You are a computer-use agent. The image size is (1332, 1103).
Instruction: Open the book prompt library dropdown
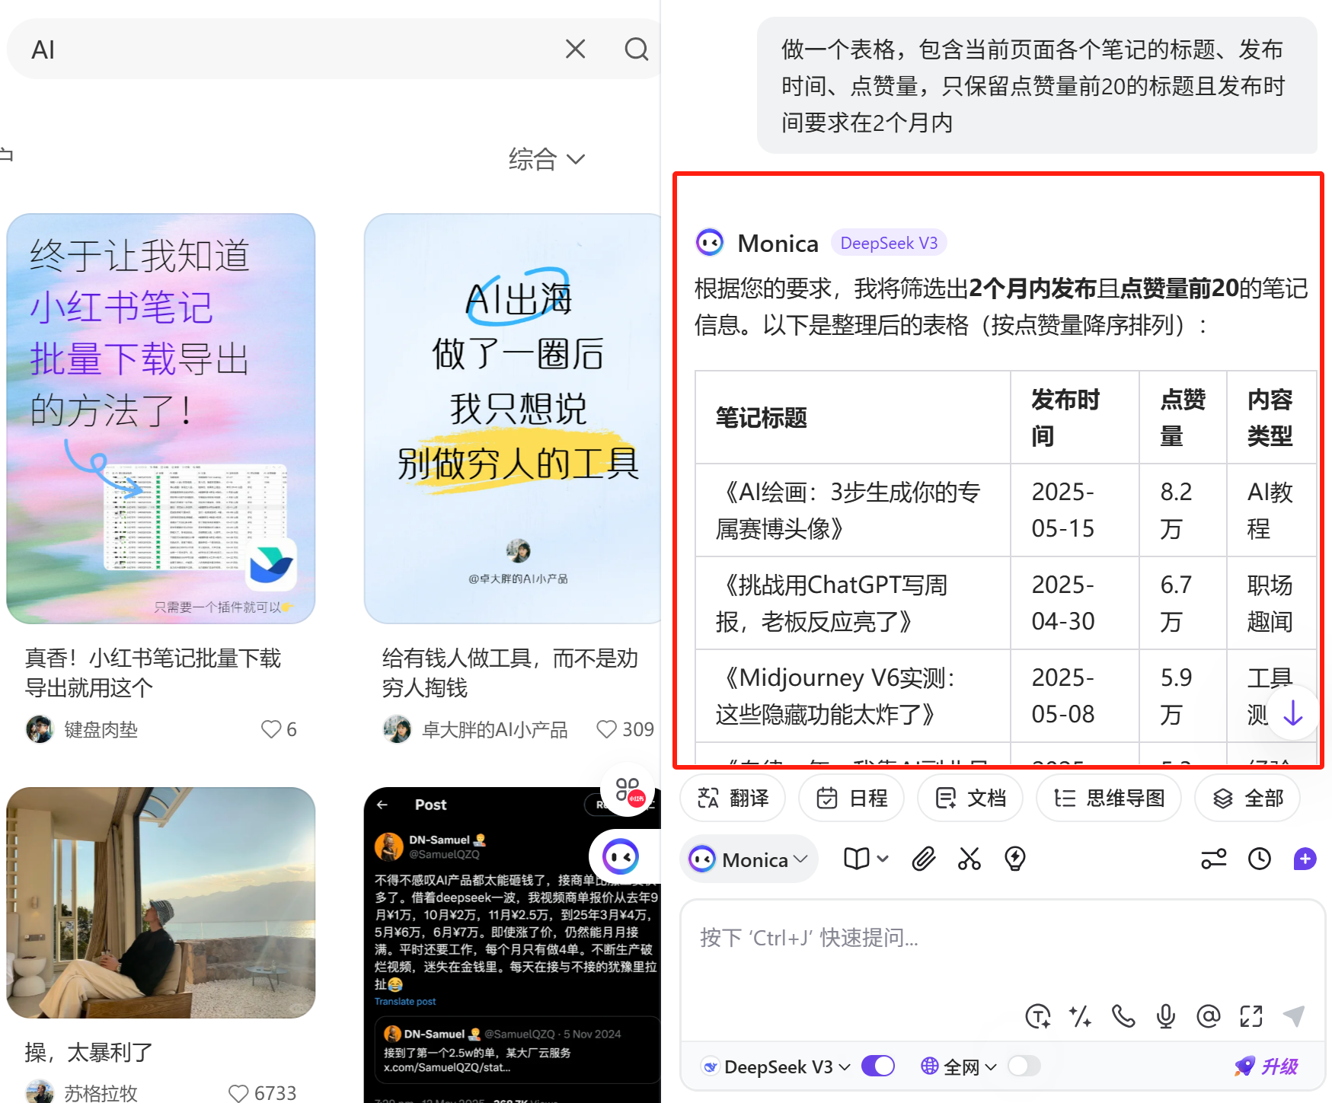866,859
